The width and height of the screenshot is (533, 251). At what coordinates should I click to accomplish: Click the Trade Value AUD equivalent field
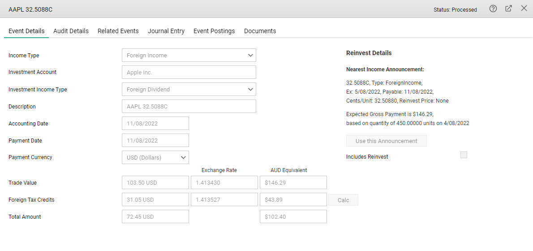tap(293, 182)
